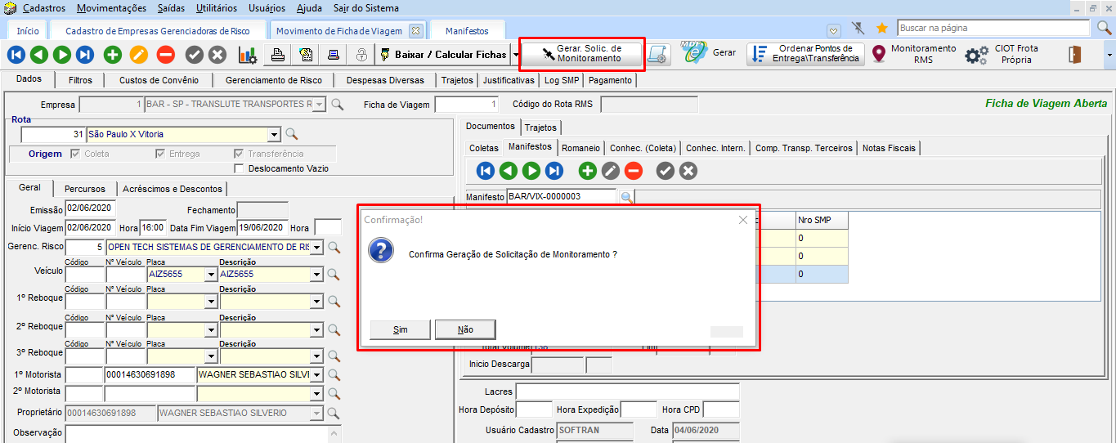This screenshot has height=443, width=1116.
Task: Add new record with main toolbar plus icon
Action: coord(113,55)
